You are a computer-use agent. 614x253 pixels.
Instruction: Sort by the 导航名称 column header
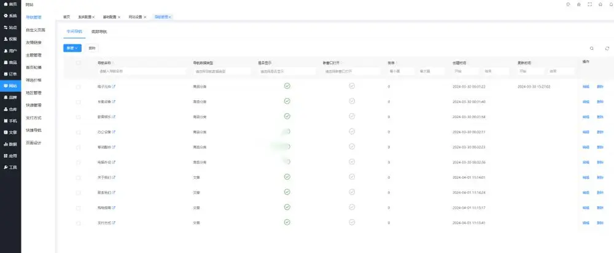tap(106, 63)
